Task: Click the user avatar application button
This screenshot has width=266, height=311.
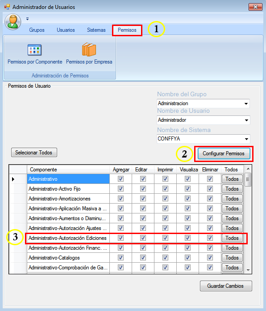Action: click(13, 22)
